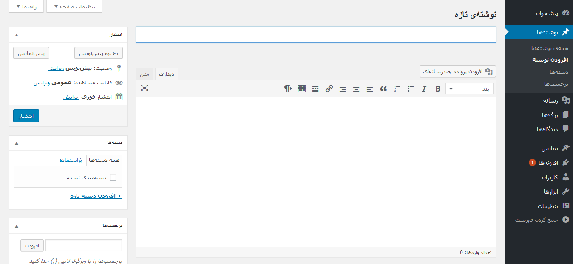The width and height of the screenshot is (573, 264).
Task: Click the blue انتشار publish button
Action: point(26,116)
